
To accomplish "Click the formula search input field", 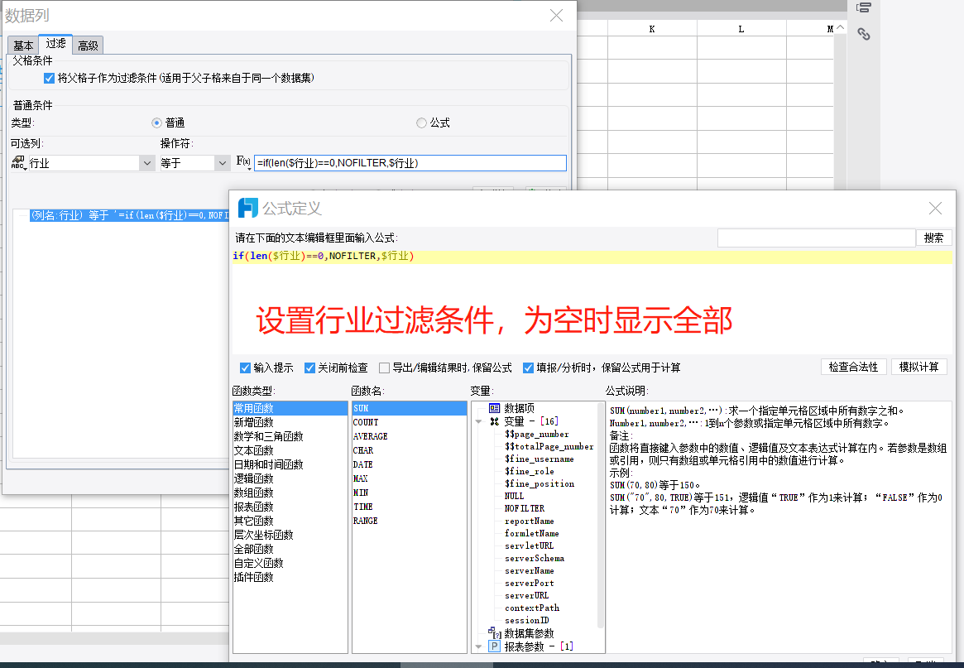I will point(817,238).
